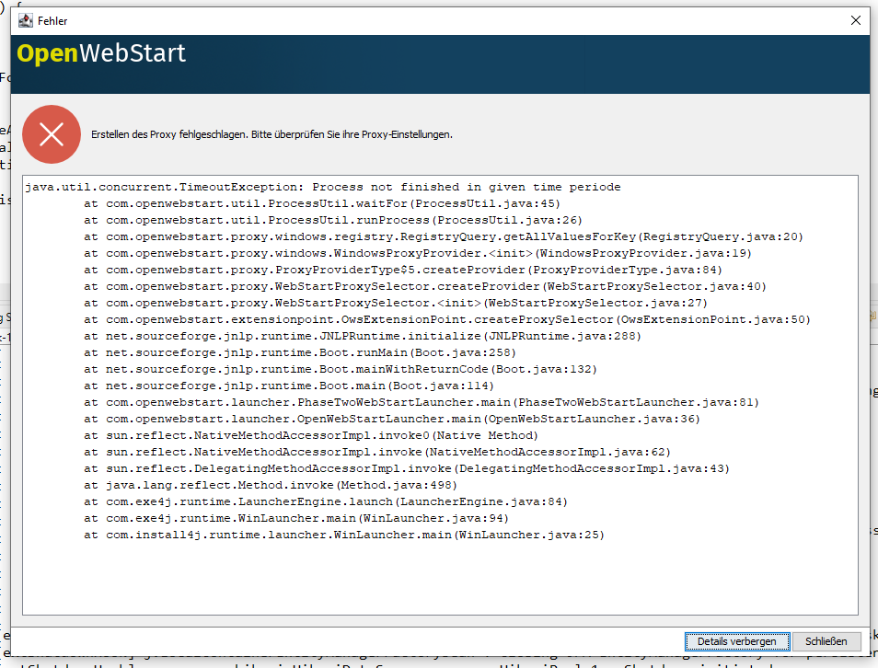The width and height of the screenshot is (878, 668).
Task: Click the Schließen button
Action: click(x=826, y=641)
